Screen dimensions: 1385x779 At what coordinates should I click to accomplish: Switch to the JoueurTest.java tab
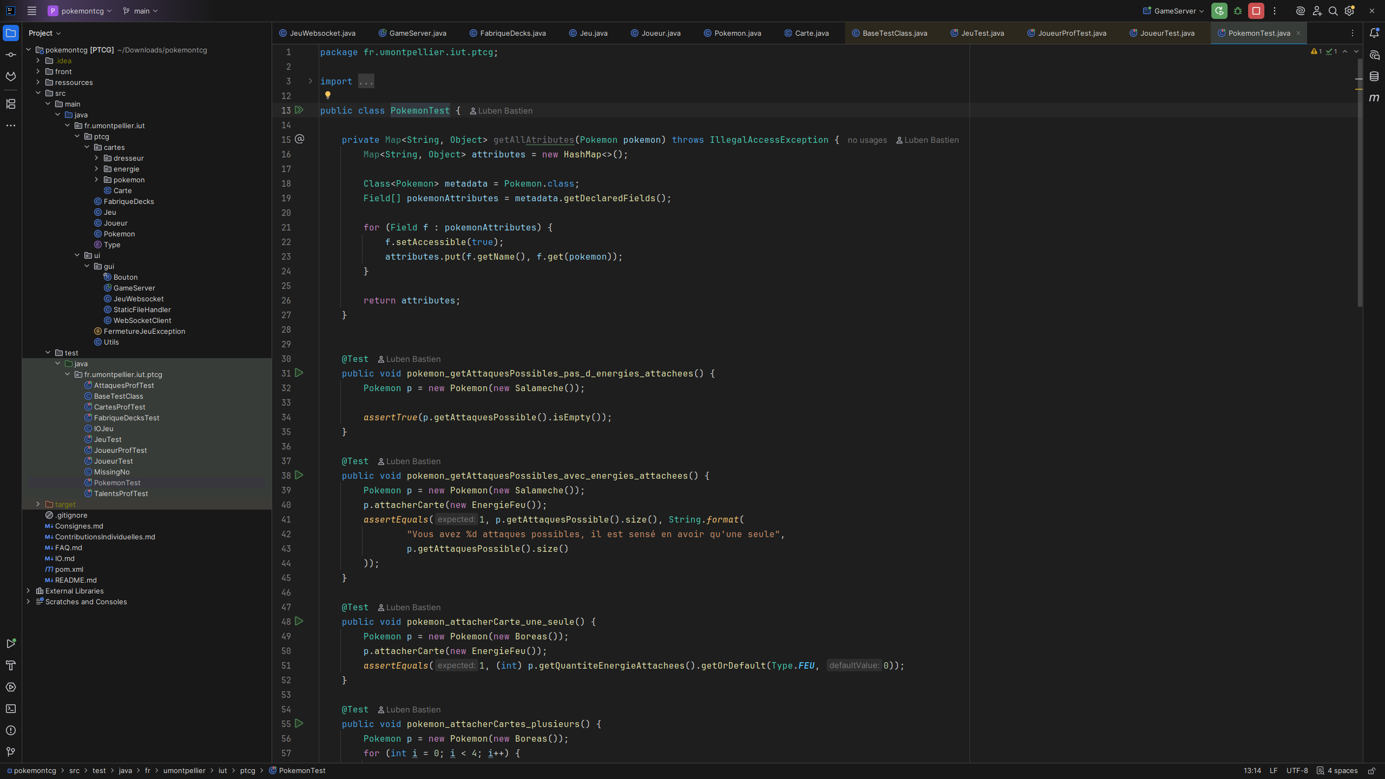click(1167, 33)
